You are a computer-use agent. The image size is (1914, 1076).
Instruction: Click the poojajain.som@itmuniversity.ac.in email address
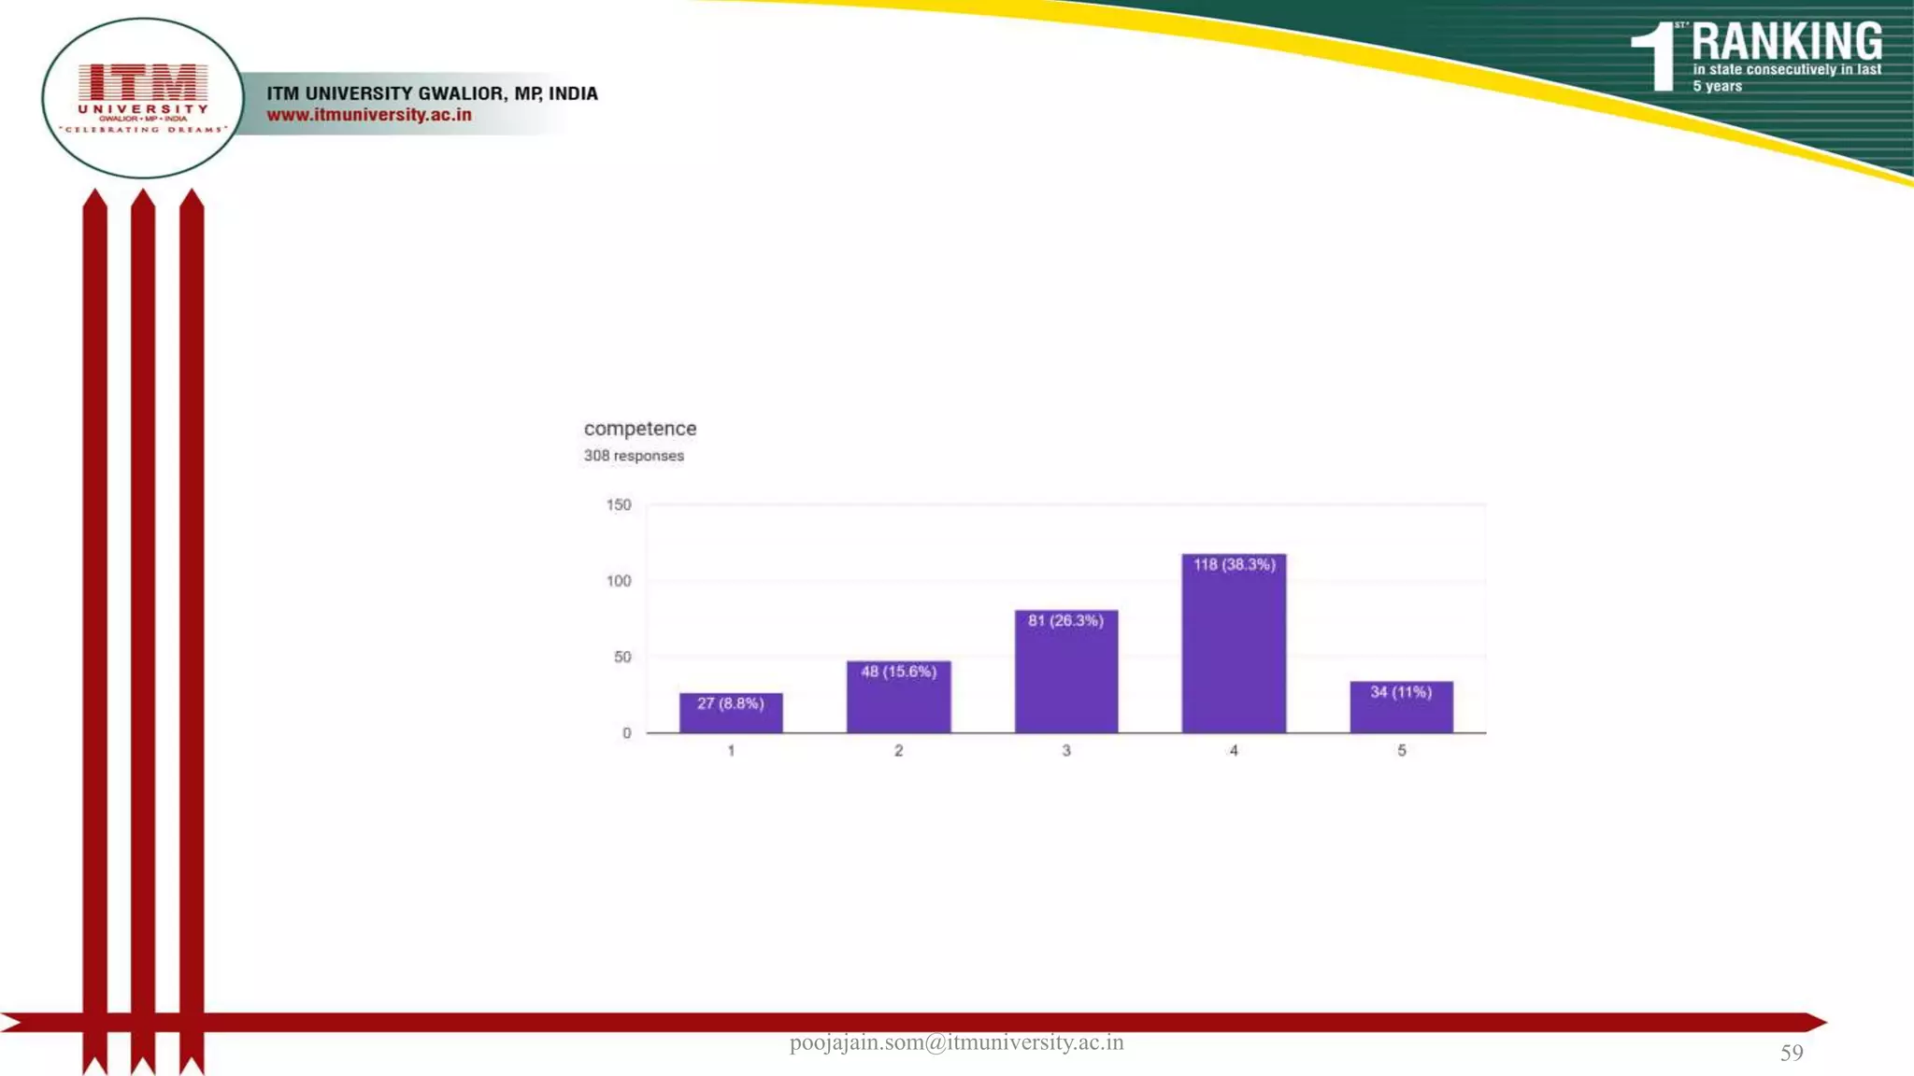click(x=956, y=1043)
